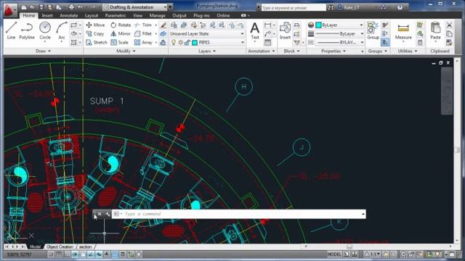Open the Output ribbon tab
The height and width of the screenshot is (261, 465).
[179, 15]
